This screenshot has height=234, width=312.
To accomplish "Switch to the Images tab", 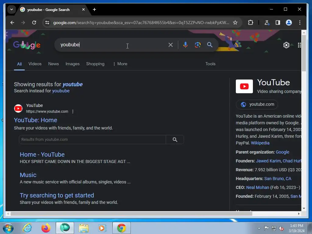I will (x=73, y=64).
